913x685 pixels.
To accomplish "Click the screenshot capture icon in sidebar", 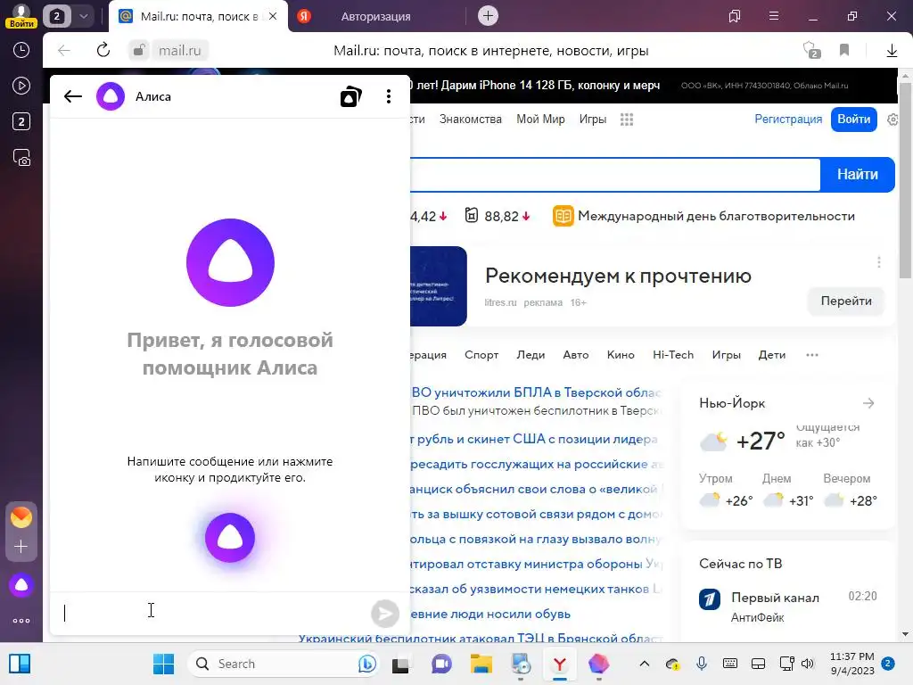I will (21, 158).
